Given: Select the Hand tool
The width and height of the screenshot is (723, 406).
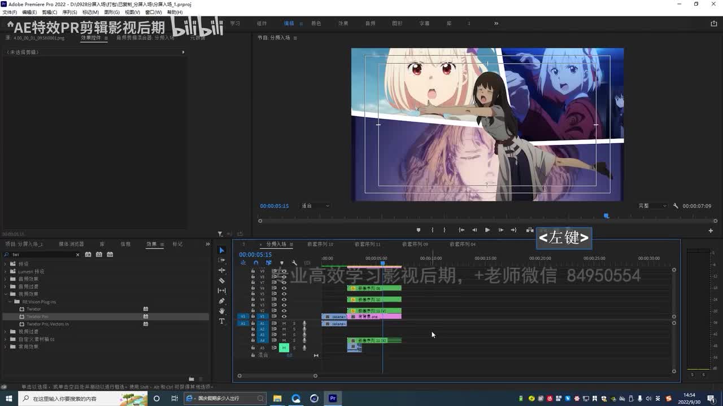Looking at the screenshot, I should 221,311.
